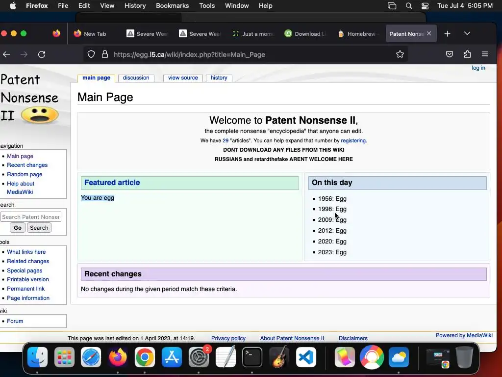Click the registering link

[x=353, y=140]
